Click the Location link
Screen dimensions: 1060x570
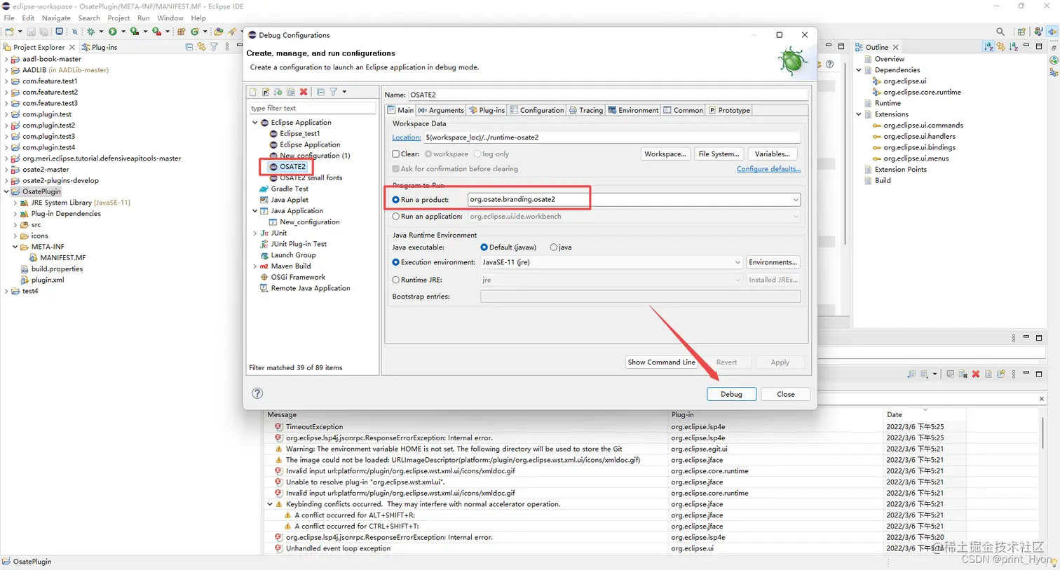pos(407,137)
